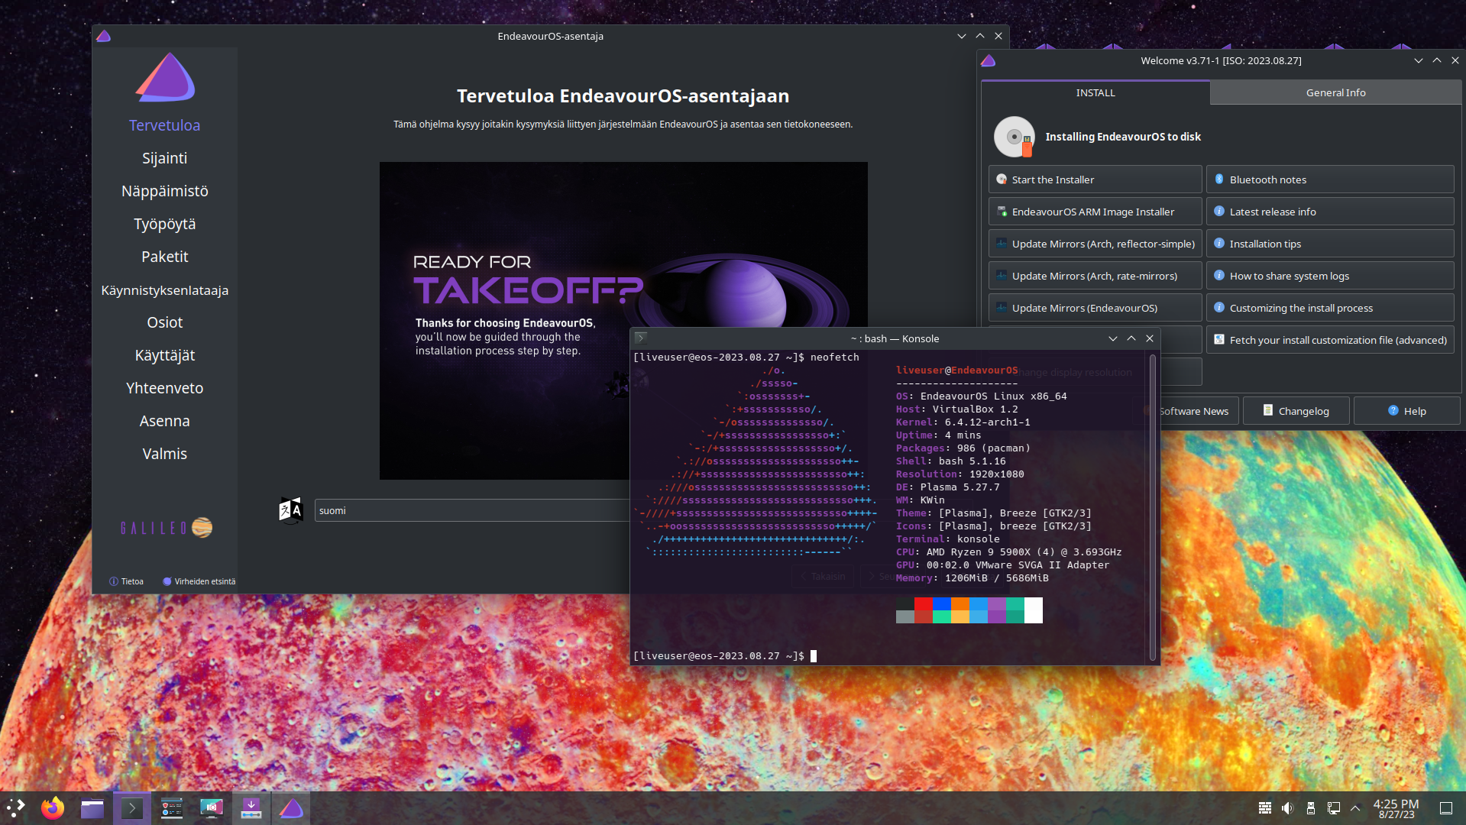Image resolution: width=1466 pixels, height=825 pixels.
Task: Open the Welcome app taskbar icon
Action: coord(172,808)
